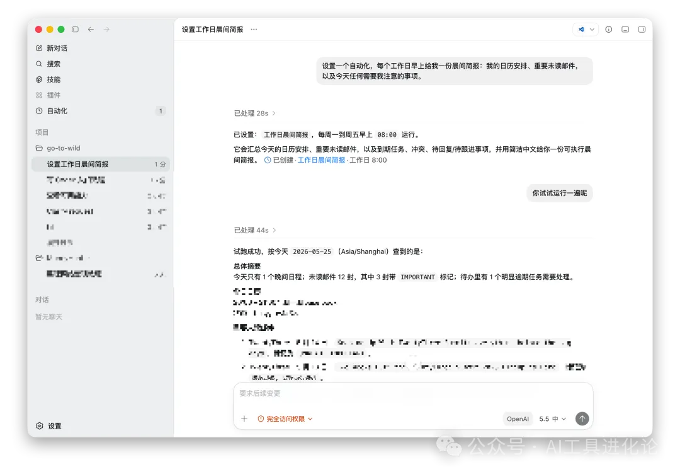680x474 pixels.
Task: Click the 2026-05-25 date code
Action: 312,251
